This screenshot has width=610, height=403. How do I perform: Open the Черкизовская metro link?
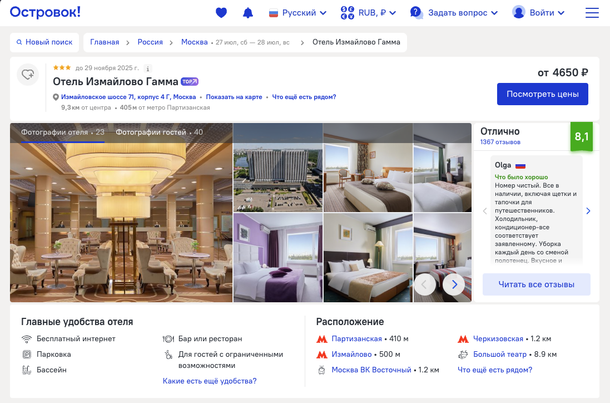(498, 339)
